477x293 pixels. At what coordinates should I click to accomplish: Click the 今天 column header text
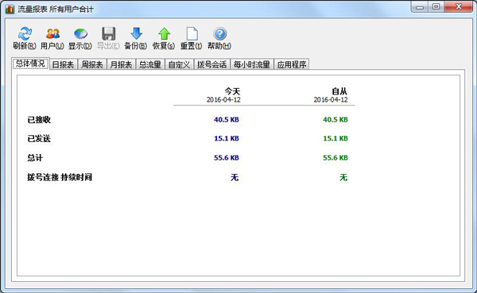click(232, 91)
